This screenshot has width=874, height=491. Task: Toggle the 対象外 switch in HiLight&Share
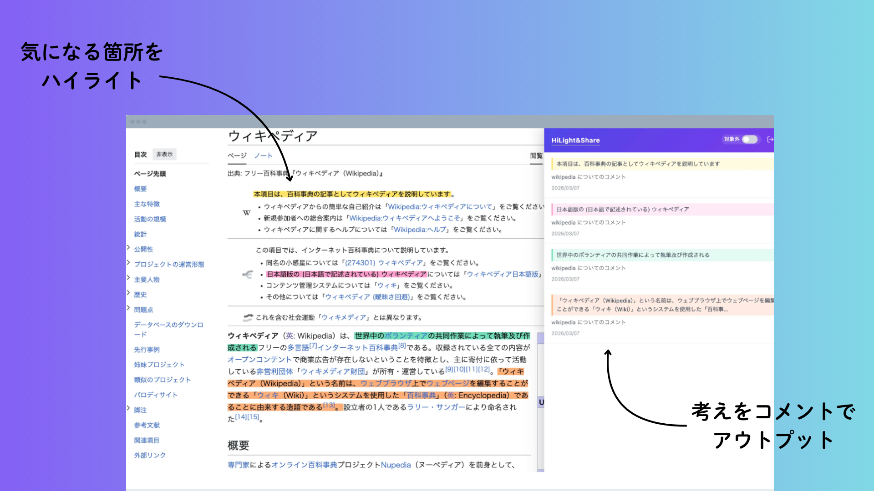coord(749,140)
